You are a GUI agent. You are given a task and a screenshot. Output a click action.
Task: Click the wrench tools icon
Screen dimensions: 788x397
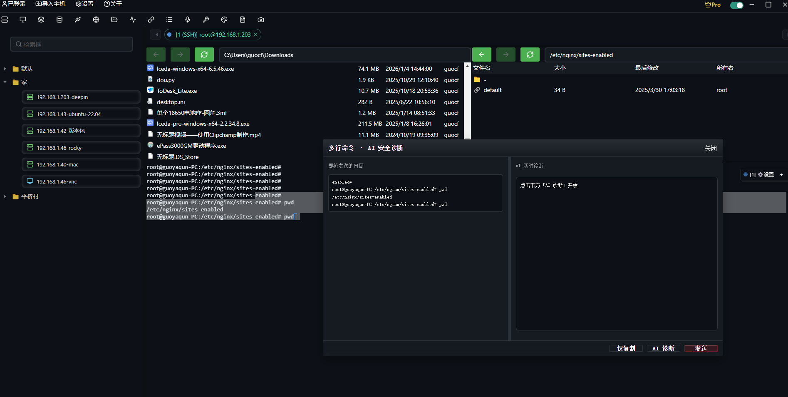tap(206, 20)
